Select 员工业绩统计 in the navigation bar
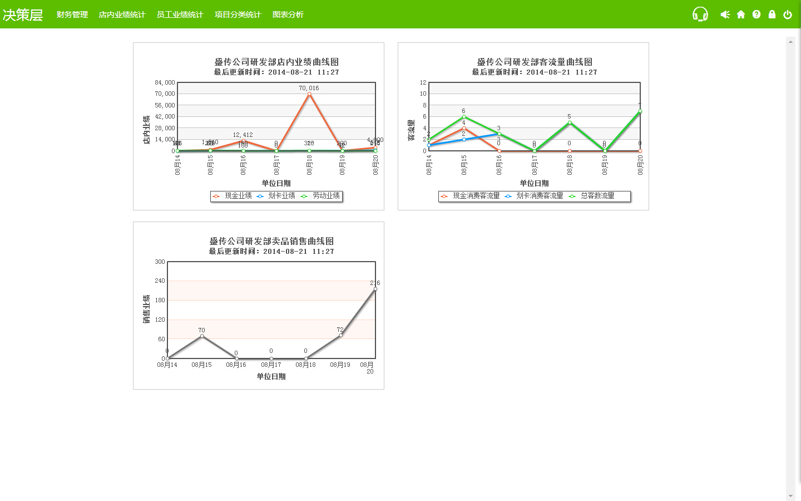The height and width of the screenshot is (501, 801). 180,14
